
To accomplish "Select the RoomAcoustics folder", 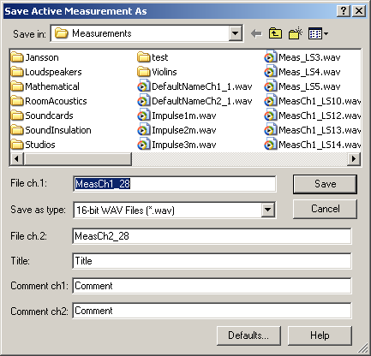I will [x=49, y=101].
